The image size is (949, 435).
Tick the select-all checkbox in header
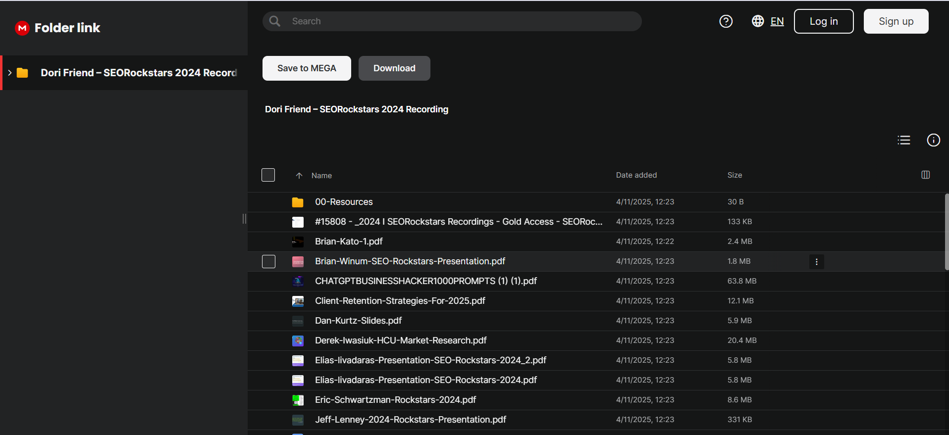point(268,175)
